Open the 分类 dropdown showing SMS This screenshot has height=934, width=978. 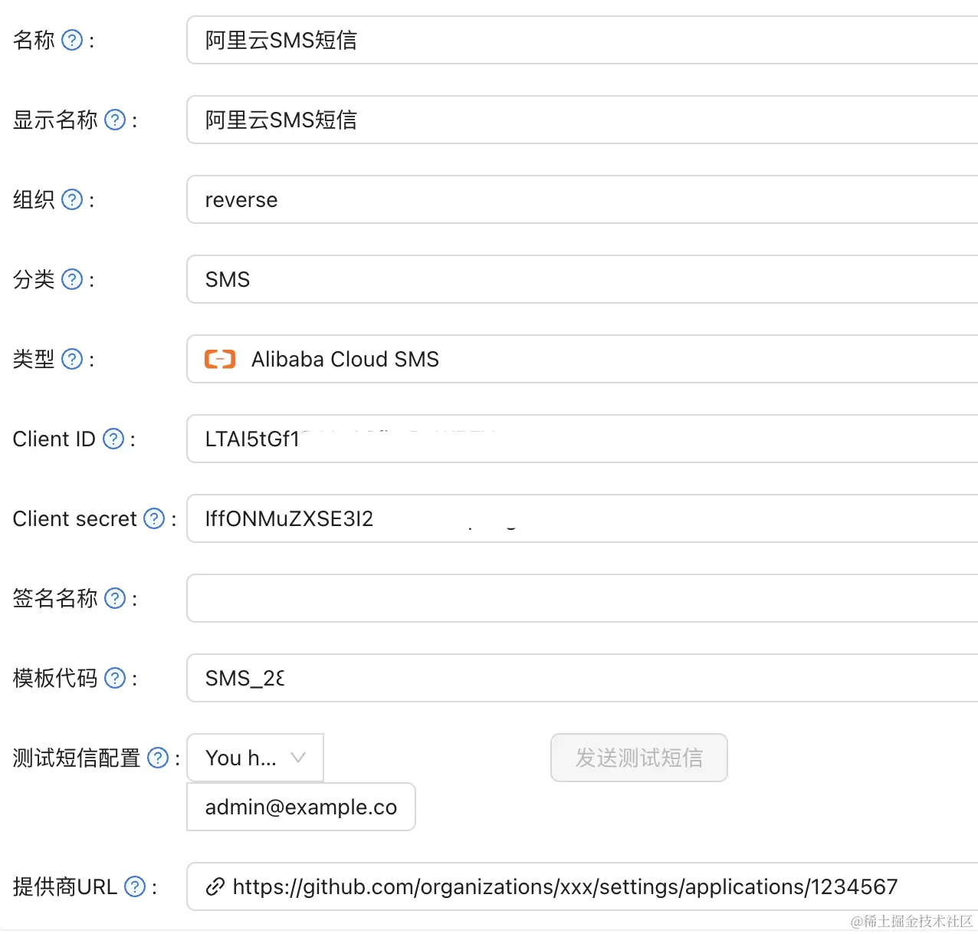point(583,279)
